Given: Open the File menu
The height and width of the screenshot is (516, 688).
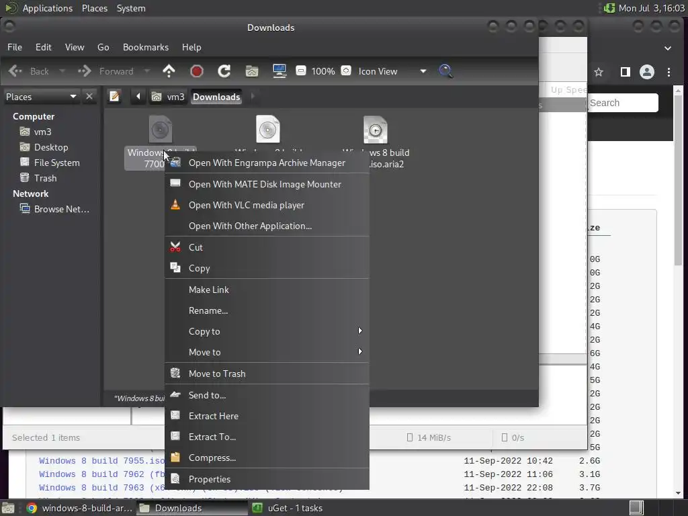Looking at the screenshot, I should click(x=15, y=47).
